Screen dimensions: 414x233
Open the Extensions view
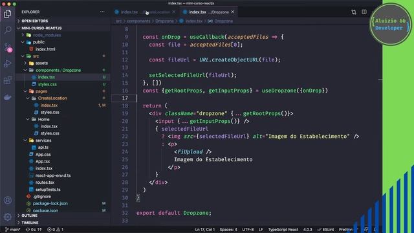click(x=8, y=80)
